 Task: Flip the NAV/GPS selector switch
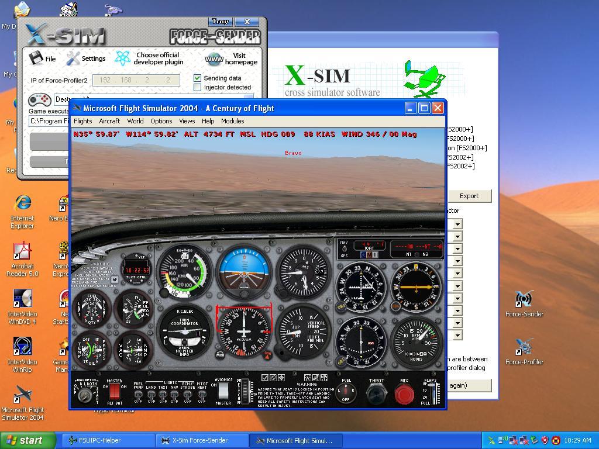[x=345, y=249]
